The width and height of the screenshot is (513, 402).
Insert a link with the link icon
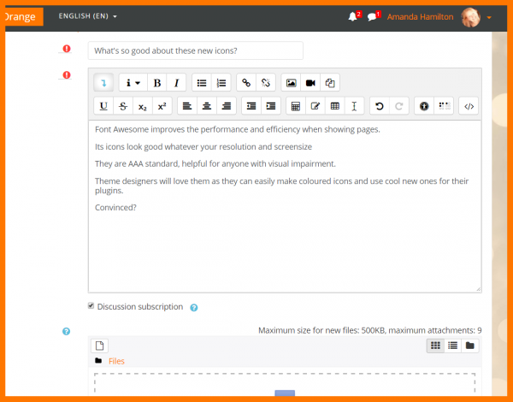click(x=246, y=83)
